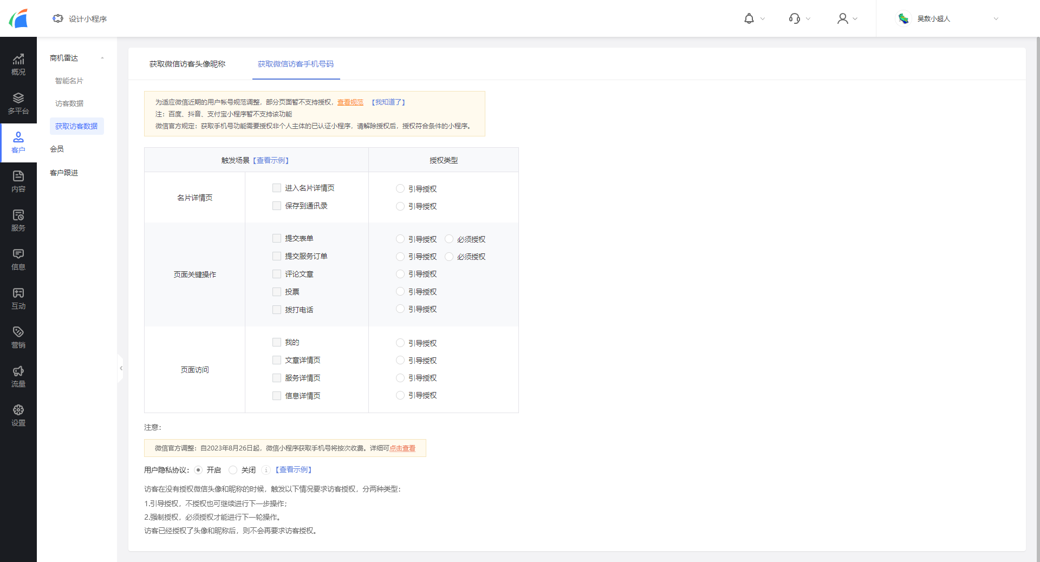This screenshot has height=562, width=1040.
Task: Check 文章详情页 checkbox
Action: 277,360
